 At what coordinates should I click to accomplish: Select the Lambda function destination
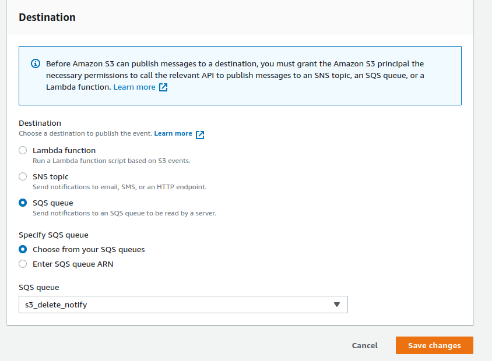pyautogui.click(x=22, y=150)
